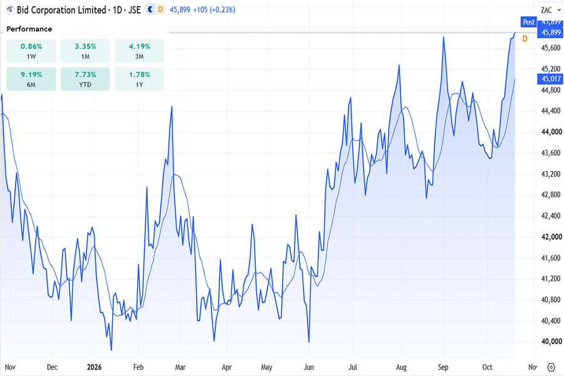Click the Performance heading
Viewport: 564px width, 376px height.
[x=29, y=29]
